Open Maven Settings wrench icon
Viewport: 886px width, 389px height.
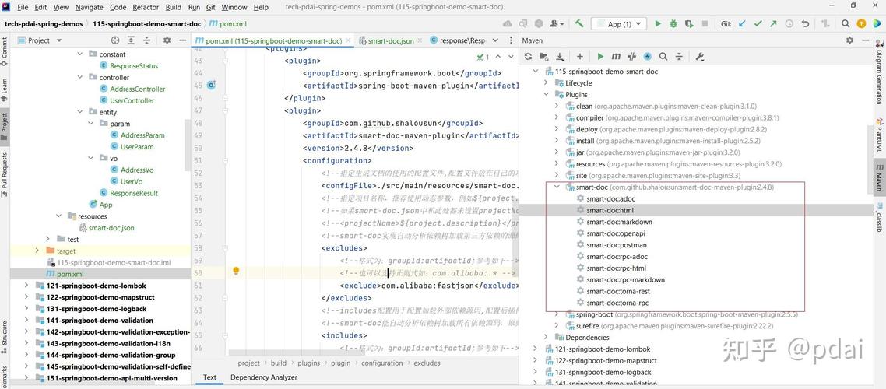pyautogui.click(x=699, y=57)
